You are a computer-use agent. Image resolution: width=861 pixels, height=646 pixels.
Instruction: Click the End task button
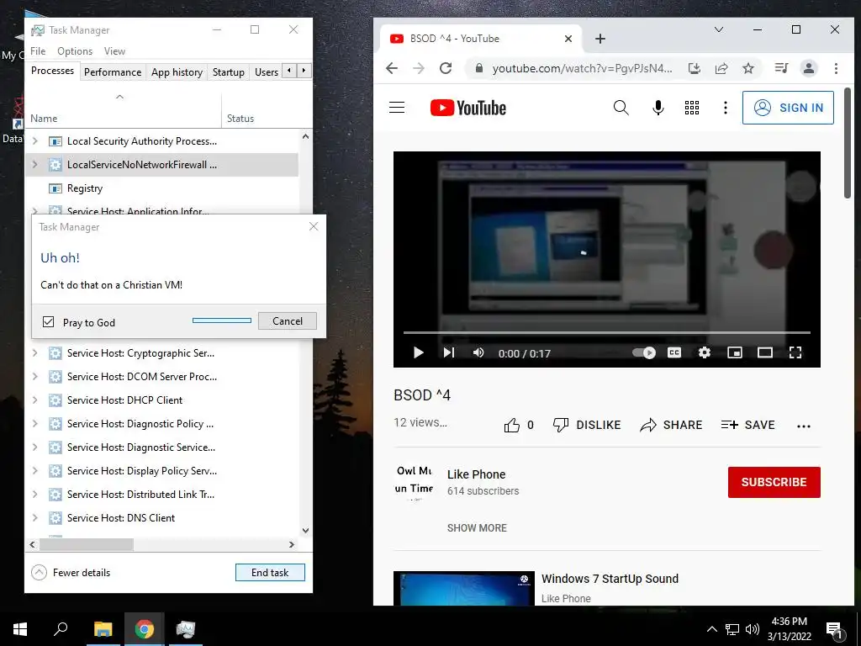pyautogui.click(x=270, y=572)
